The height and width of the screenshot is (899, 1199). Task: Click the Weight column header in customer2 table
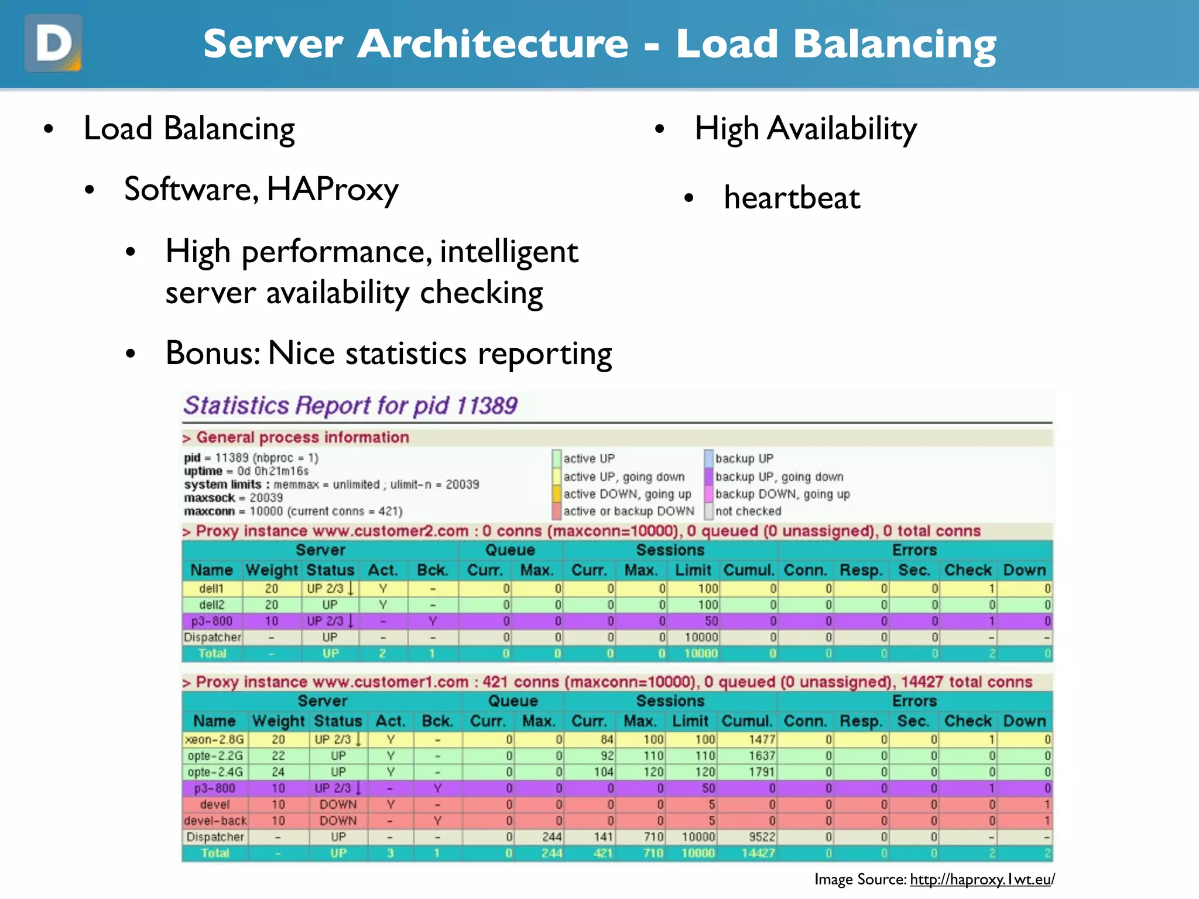pyautogui.click(x=272, y=570)
